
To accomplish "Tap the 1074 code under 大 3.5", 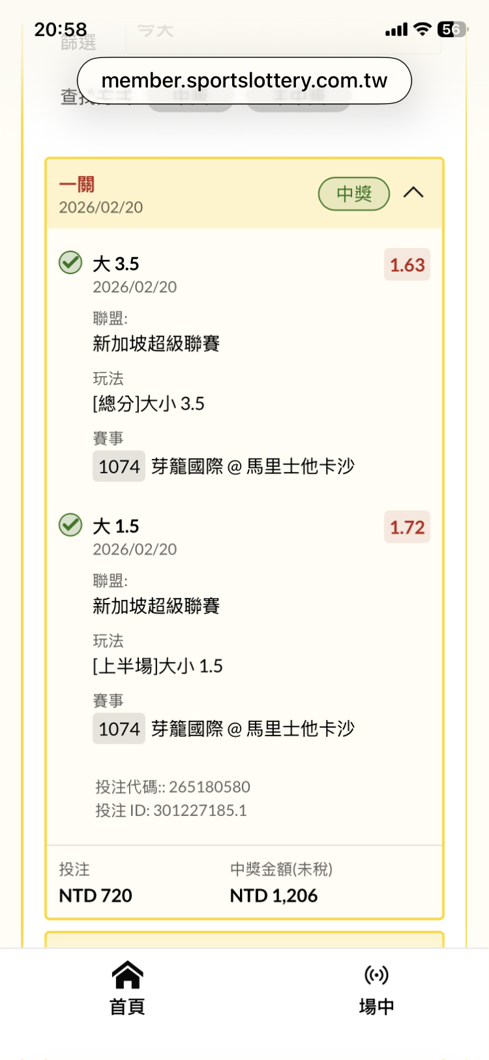I will (119, 467).
